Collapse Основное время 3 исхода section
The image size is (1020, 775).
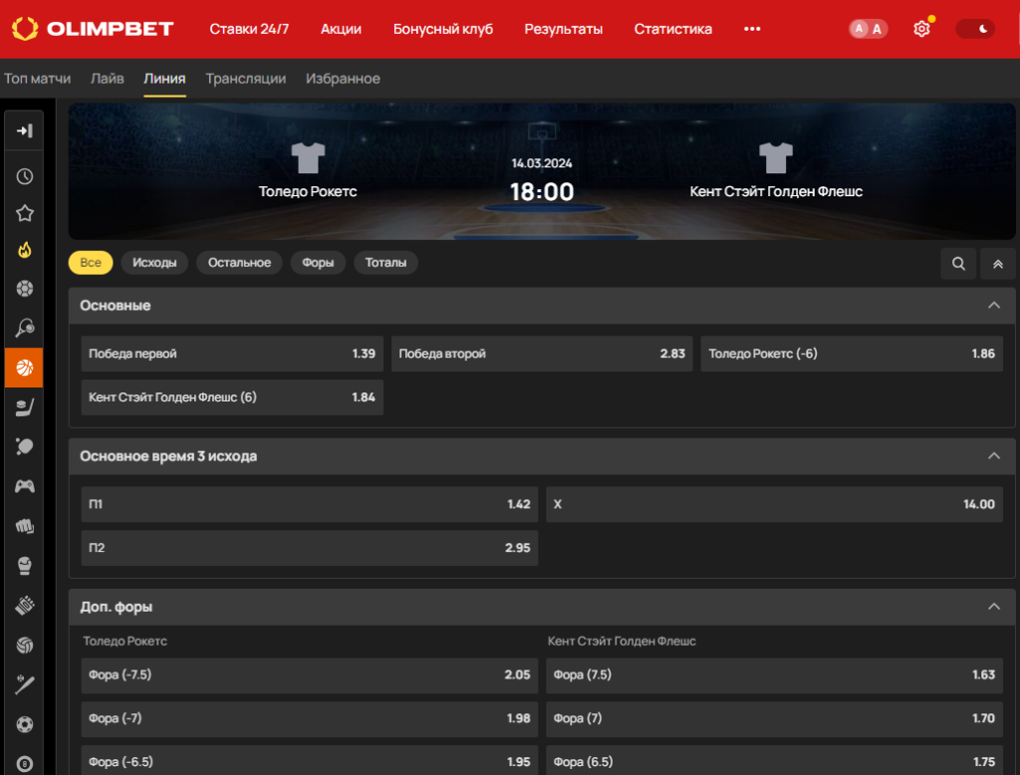coord(993,455)
